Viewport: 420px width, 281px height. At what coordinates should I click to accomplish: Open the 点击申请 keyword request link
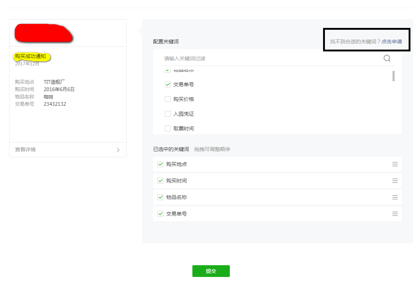[x=391, y=42]
